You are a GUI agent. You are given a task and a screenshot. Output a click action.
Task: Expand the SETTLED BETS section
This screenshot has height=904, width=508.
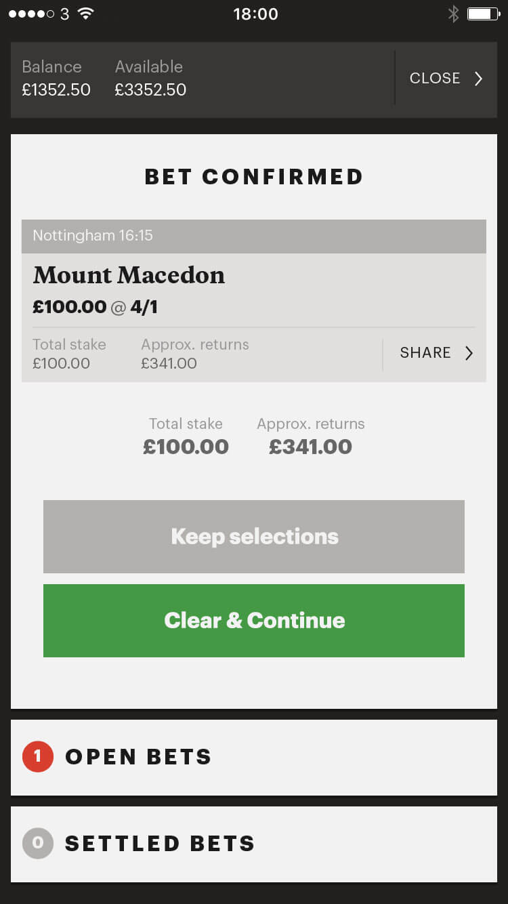[254, 844]
